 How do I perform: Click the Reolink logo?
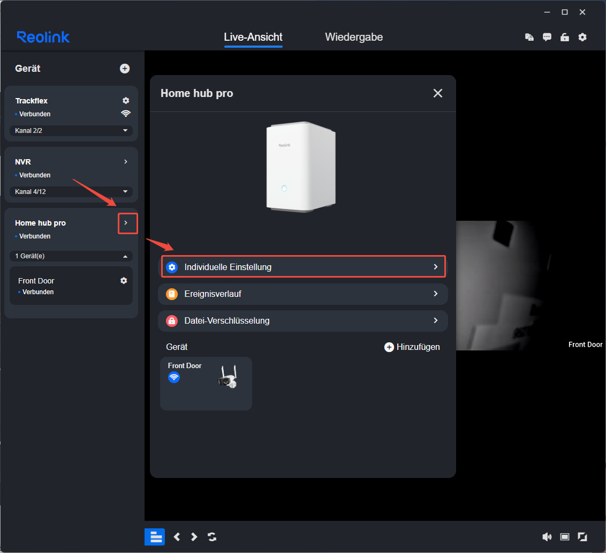pos(43,37)
